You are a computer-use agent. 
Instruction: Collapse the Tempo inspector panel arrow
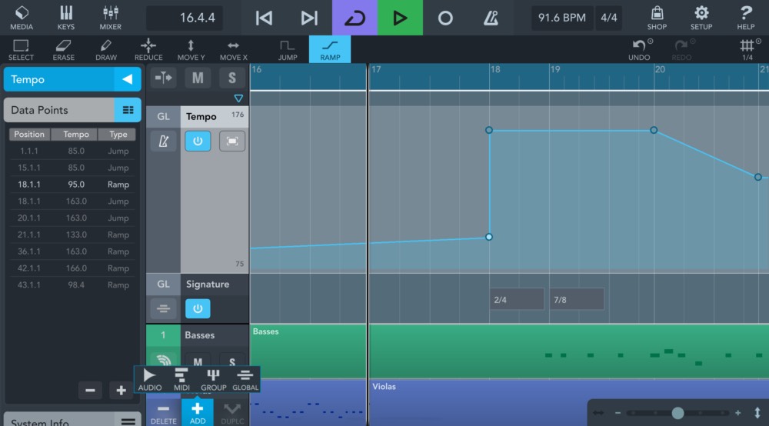point(128,79)
